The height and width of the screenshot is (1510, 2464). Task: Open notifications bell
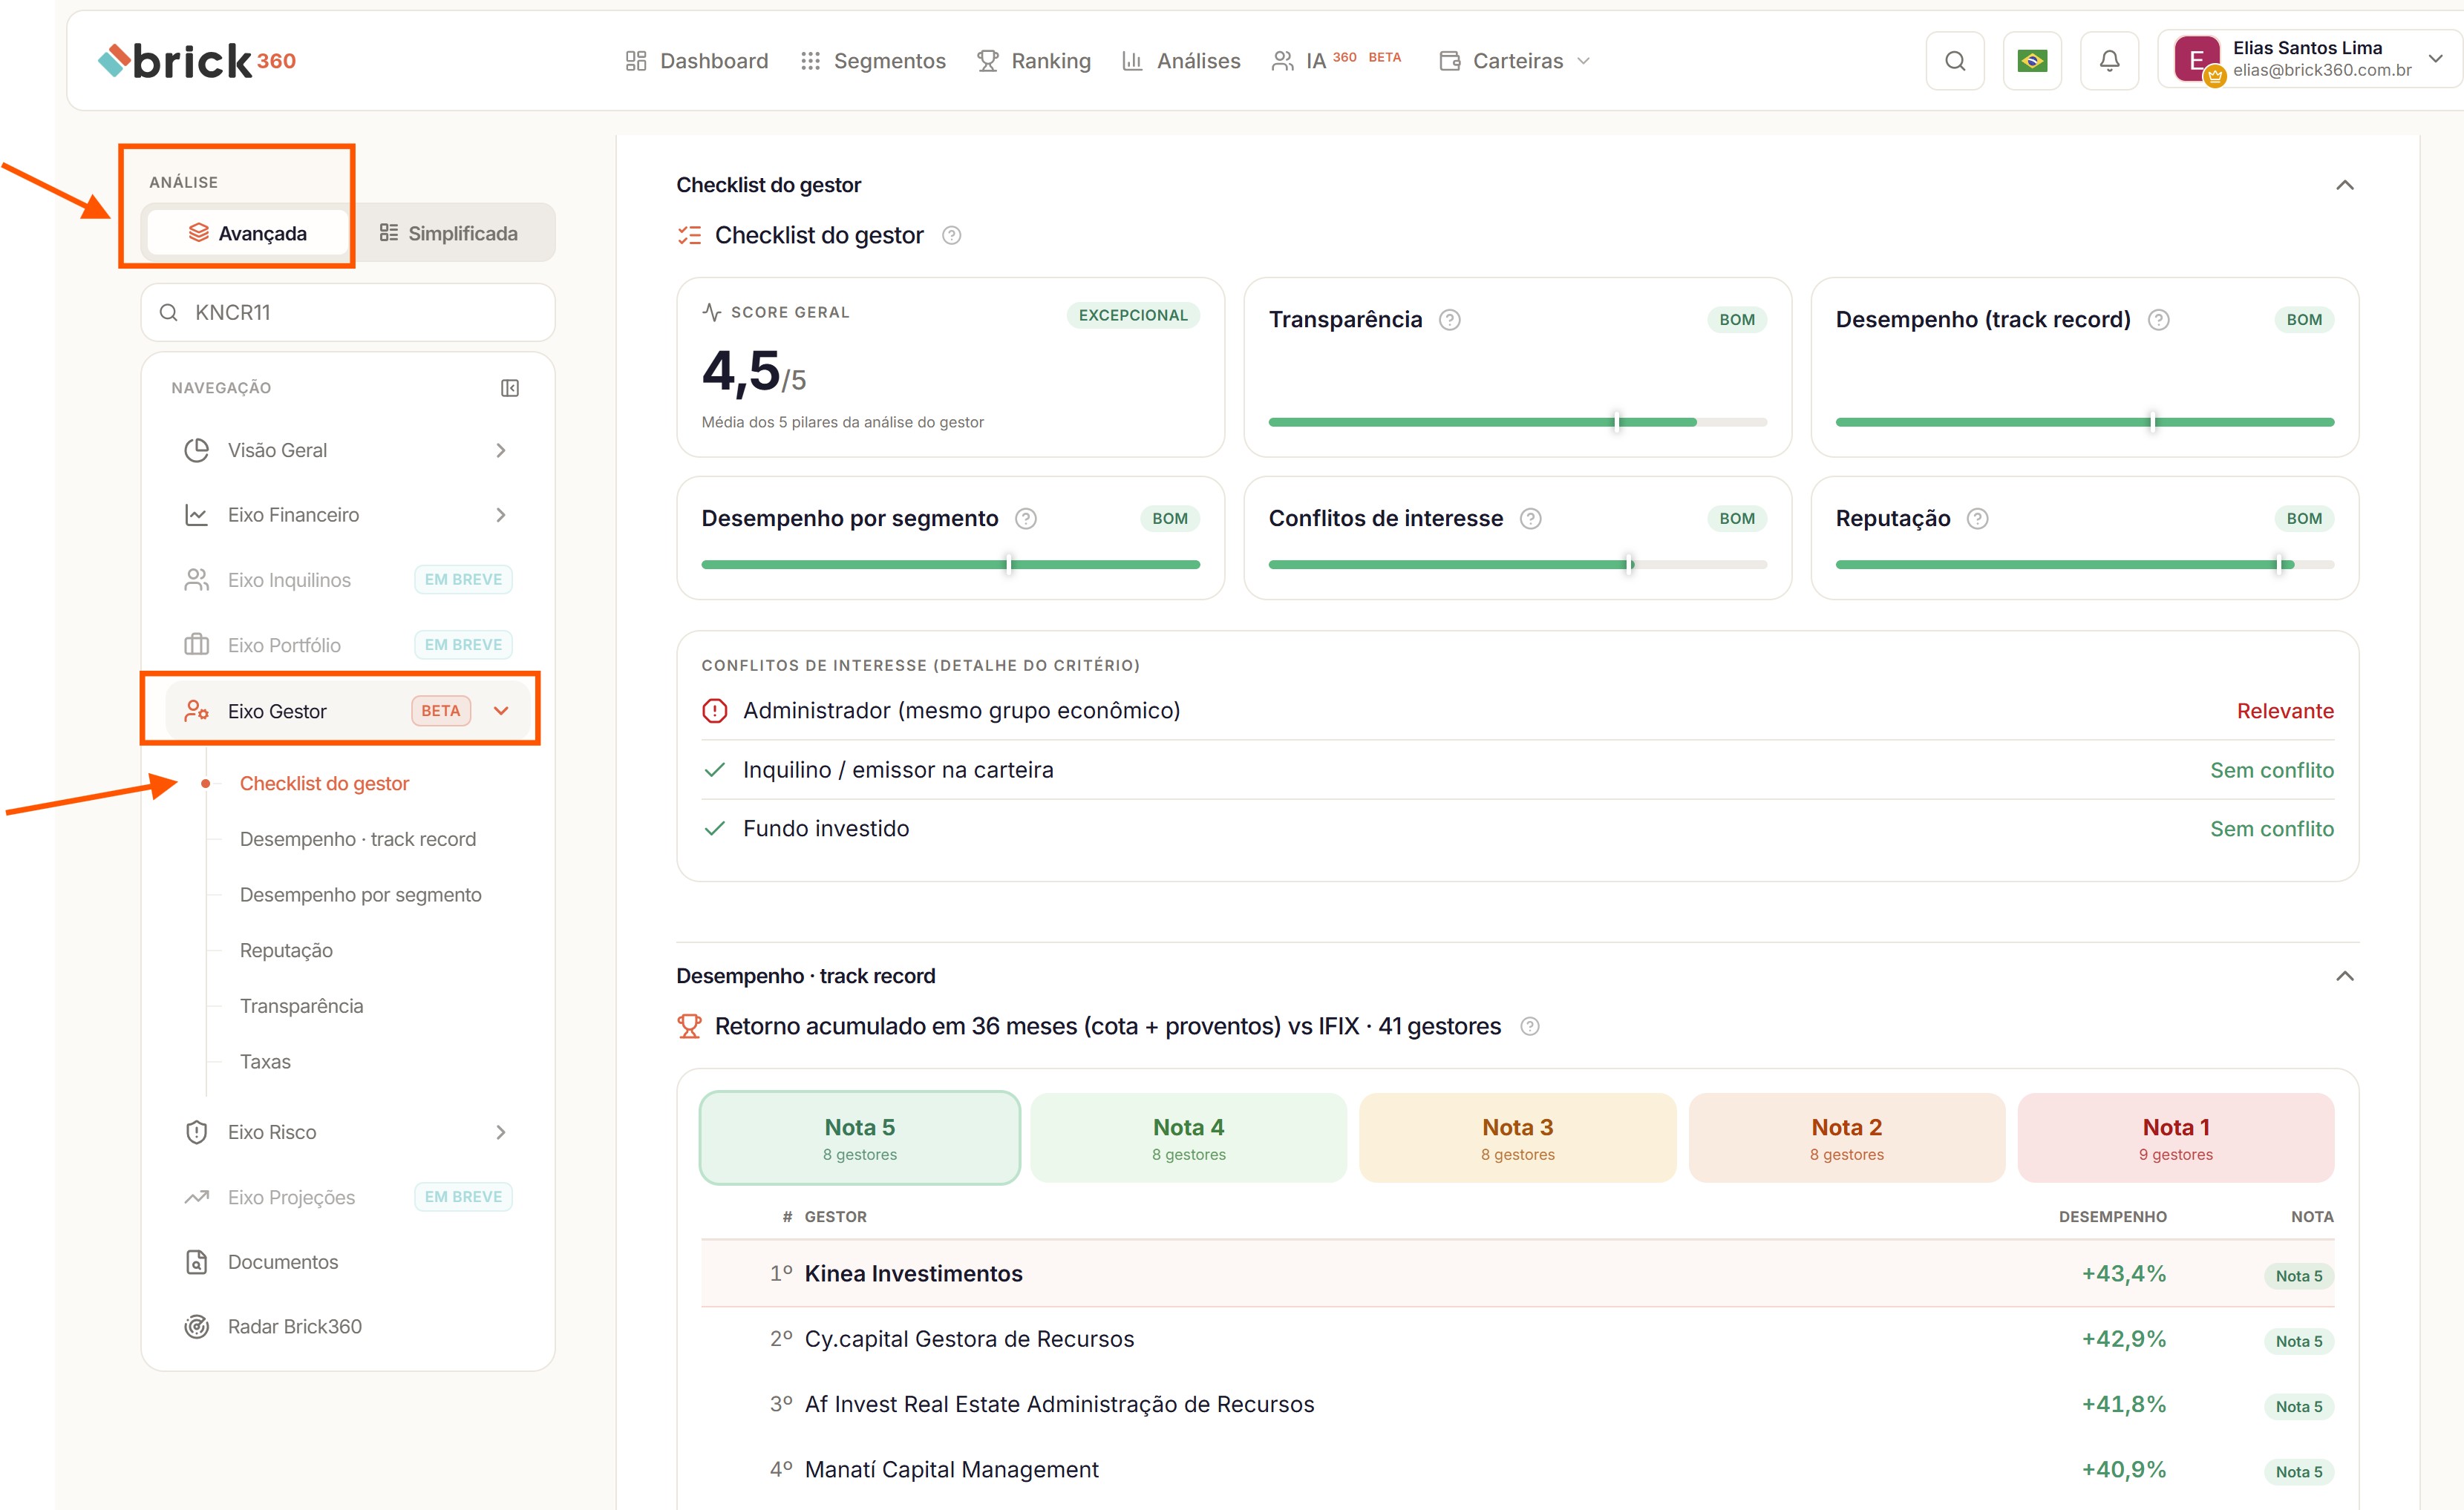coord(2109,61)
